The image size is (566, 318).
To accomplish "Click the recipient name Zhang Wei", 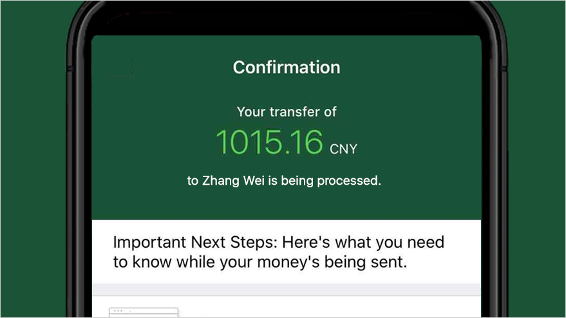I will 228,181.
